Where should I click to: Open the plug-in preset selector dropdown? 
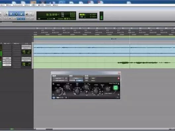tap(76, 78)
